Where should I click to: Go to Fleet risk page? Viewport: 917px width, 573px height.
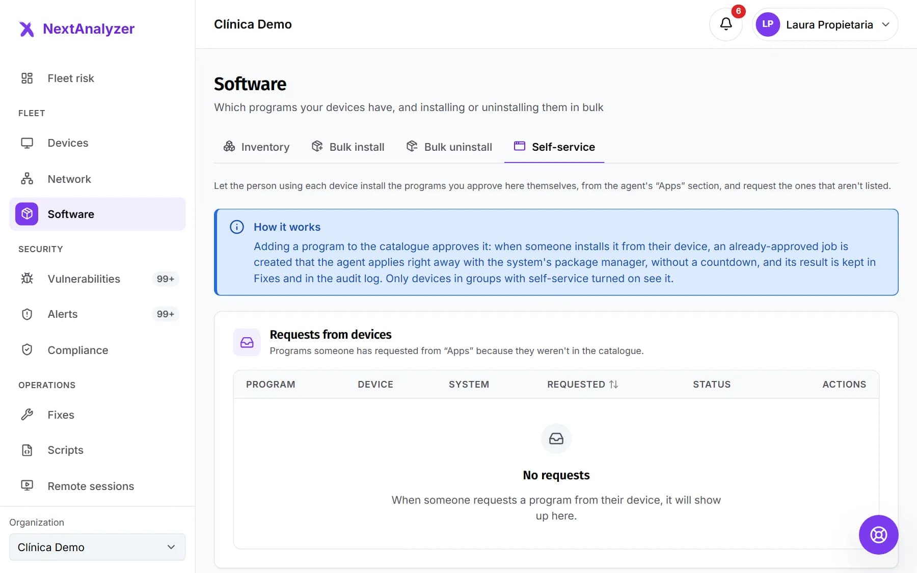click(x=71, y=78)
